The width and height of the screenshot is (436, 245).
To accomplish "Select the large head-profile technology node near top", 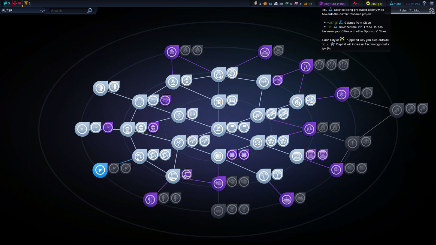I will coord(264,82).
